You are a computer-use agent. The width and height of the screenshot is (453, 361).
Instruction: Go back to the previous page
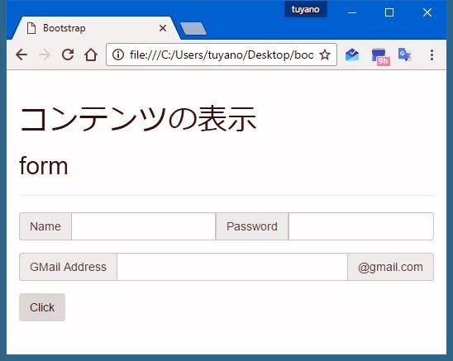point(21,55)
